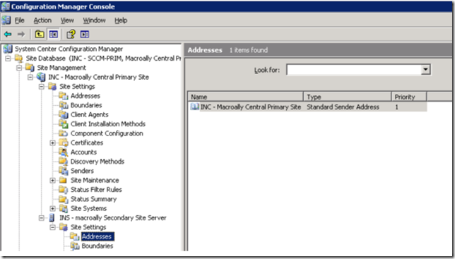Viewport: 455px width, 259px height.
Task: Click the Component Configuration icon
Action: pos(64,133)
